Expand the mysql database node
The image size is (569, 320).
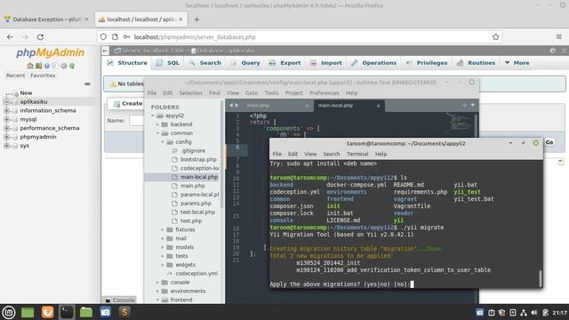point(6,119)
